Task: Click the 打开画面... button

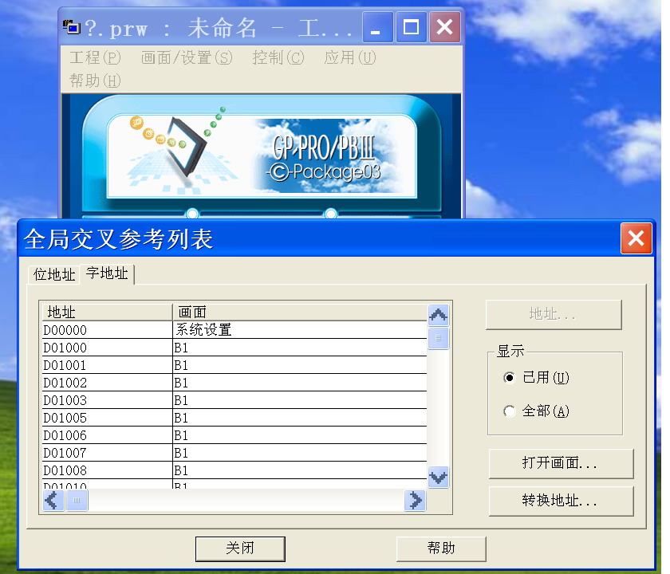Action: click(x=561, y=463)
